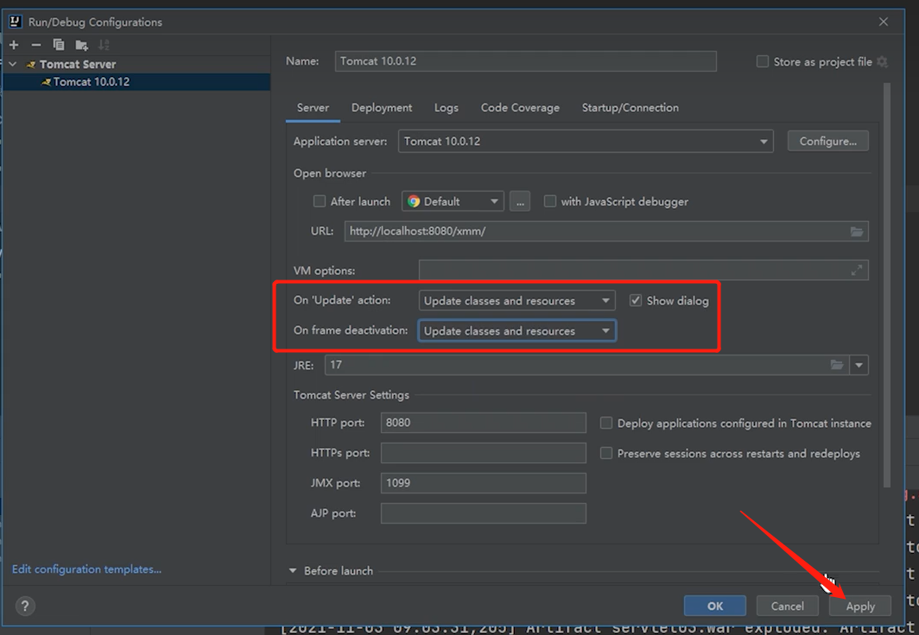919x635 pixels.
Task: Sort configurations with the sort icon
Action: 104,45
